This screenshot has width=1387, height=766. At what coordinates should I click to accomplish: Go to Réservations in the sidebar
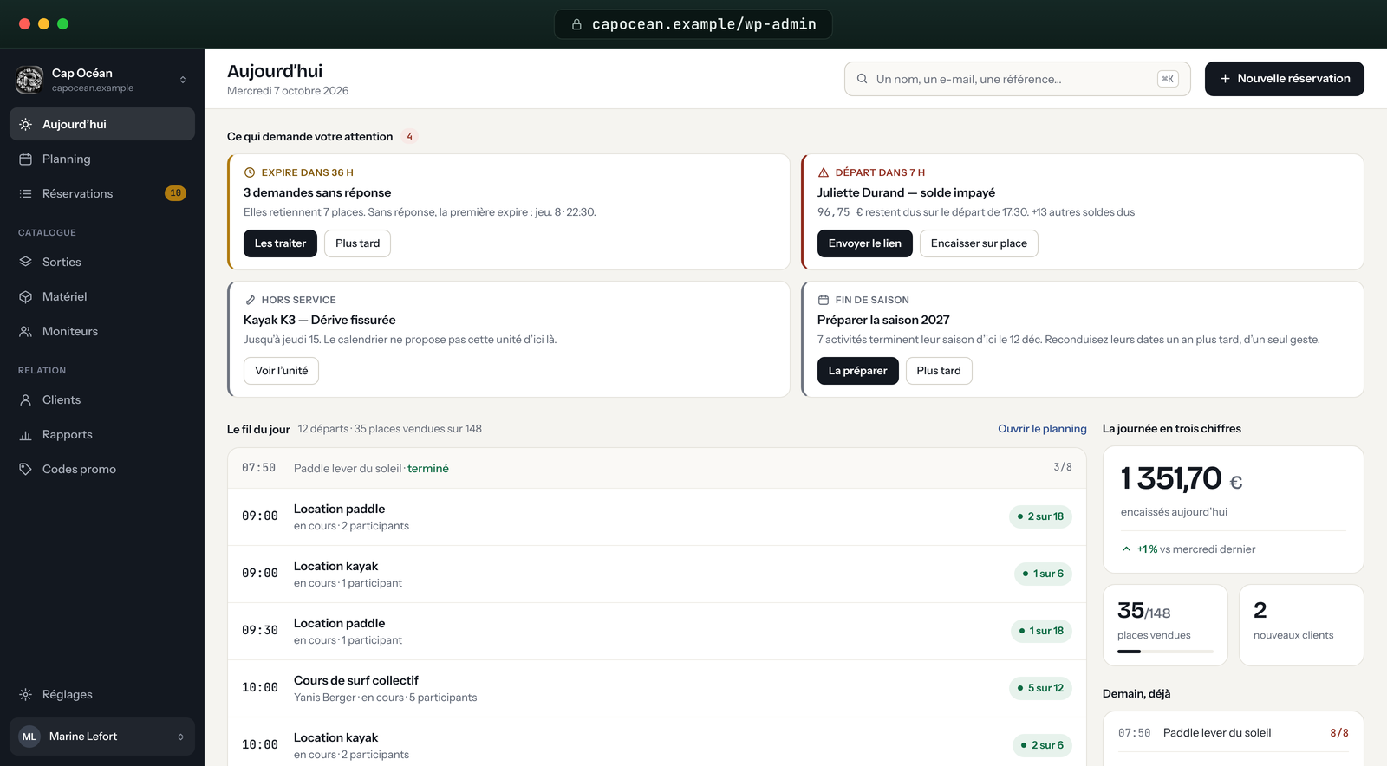coord(102,193)
